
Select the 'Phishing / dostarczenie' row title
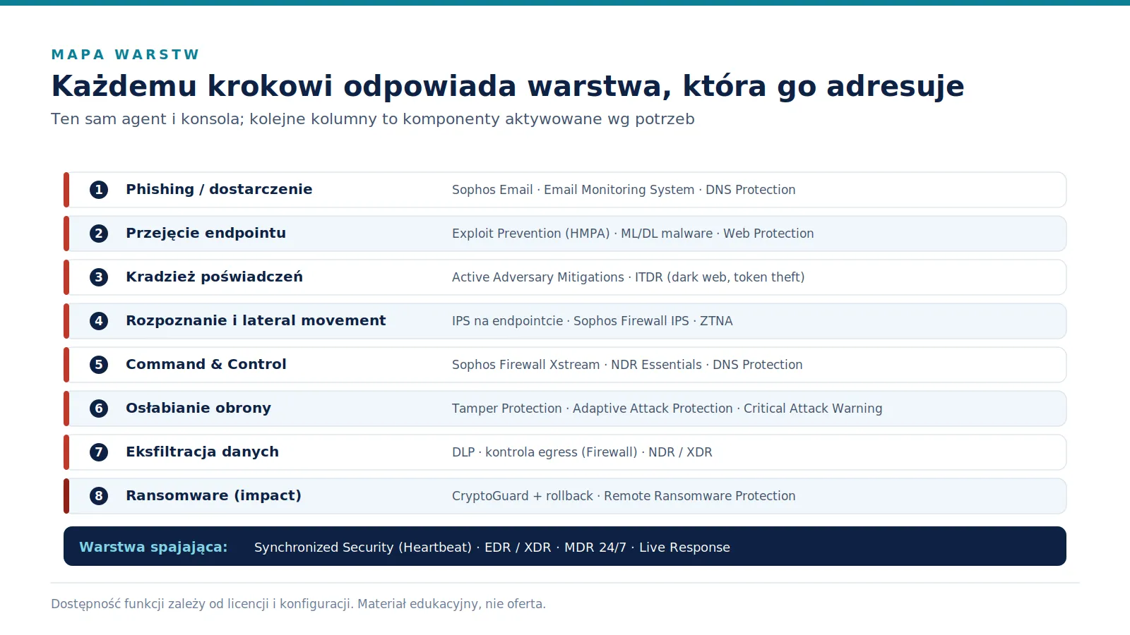tap(219, 189)
